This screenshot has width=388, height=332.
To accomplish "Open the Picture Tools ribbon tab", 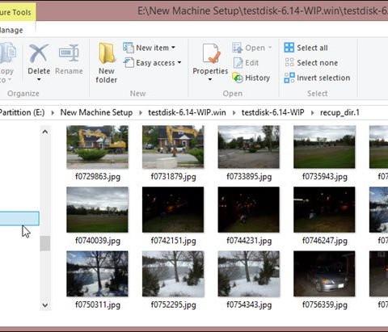I will point(15,12).
